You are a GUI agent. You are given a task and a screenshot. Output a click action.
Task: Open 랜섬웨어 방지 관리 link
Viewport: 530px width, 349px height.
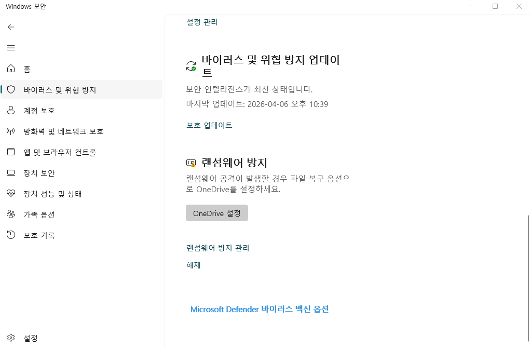click(x=218, y=248)
